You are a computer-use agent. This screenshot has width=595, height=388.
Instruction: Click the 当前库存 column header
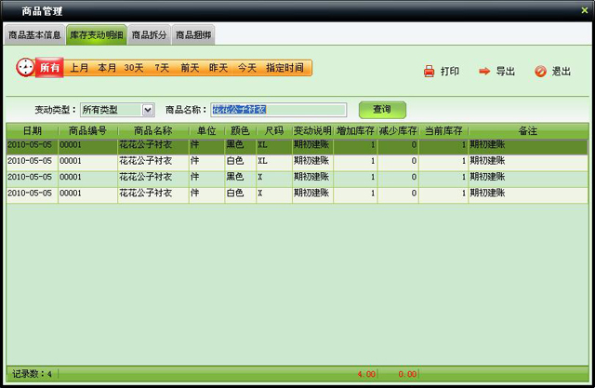click(444, 131)
